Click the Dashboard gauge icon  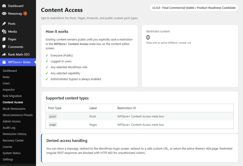coord(4,6)
